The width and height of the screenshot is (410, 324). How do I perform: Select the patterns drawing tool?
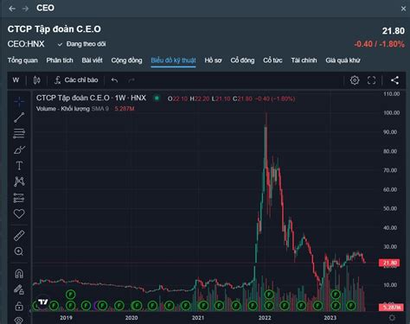pyautogui.click(x=19, y=181)
